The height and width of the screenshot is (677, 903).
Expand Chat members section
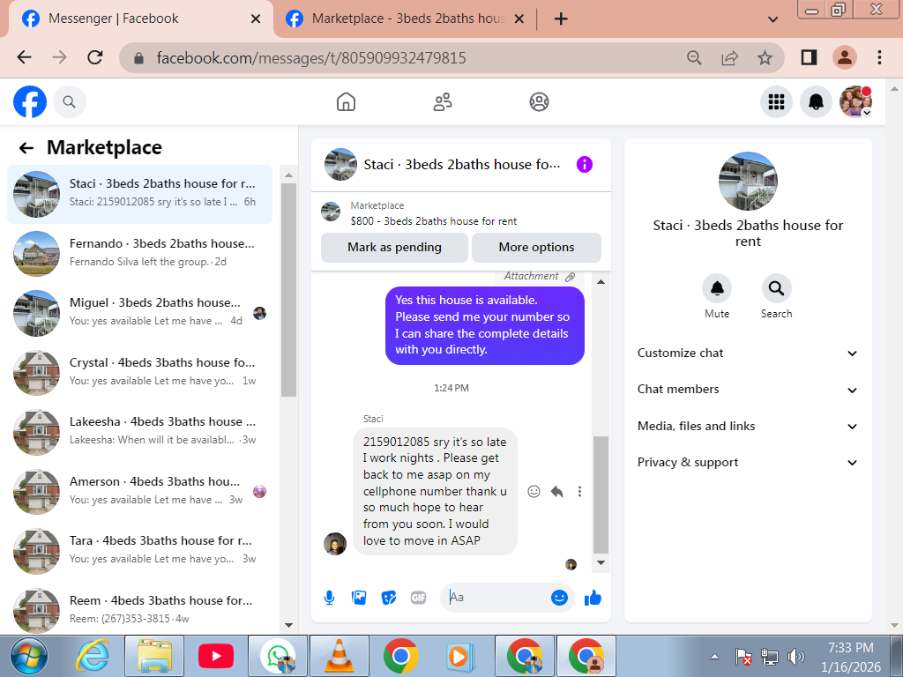[748, 390]
